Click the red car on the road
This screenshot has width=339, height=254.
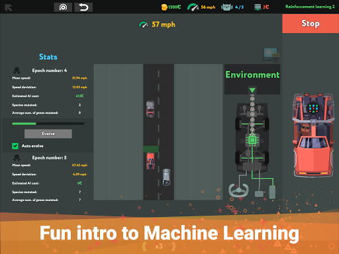click(x=150, y=161)
